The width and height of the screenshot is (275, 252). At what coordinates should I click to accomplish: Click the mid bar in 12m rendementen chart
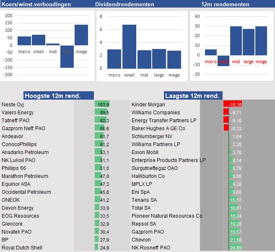pos(236,41)
